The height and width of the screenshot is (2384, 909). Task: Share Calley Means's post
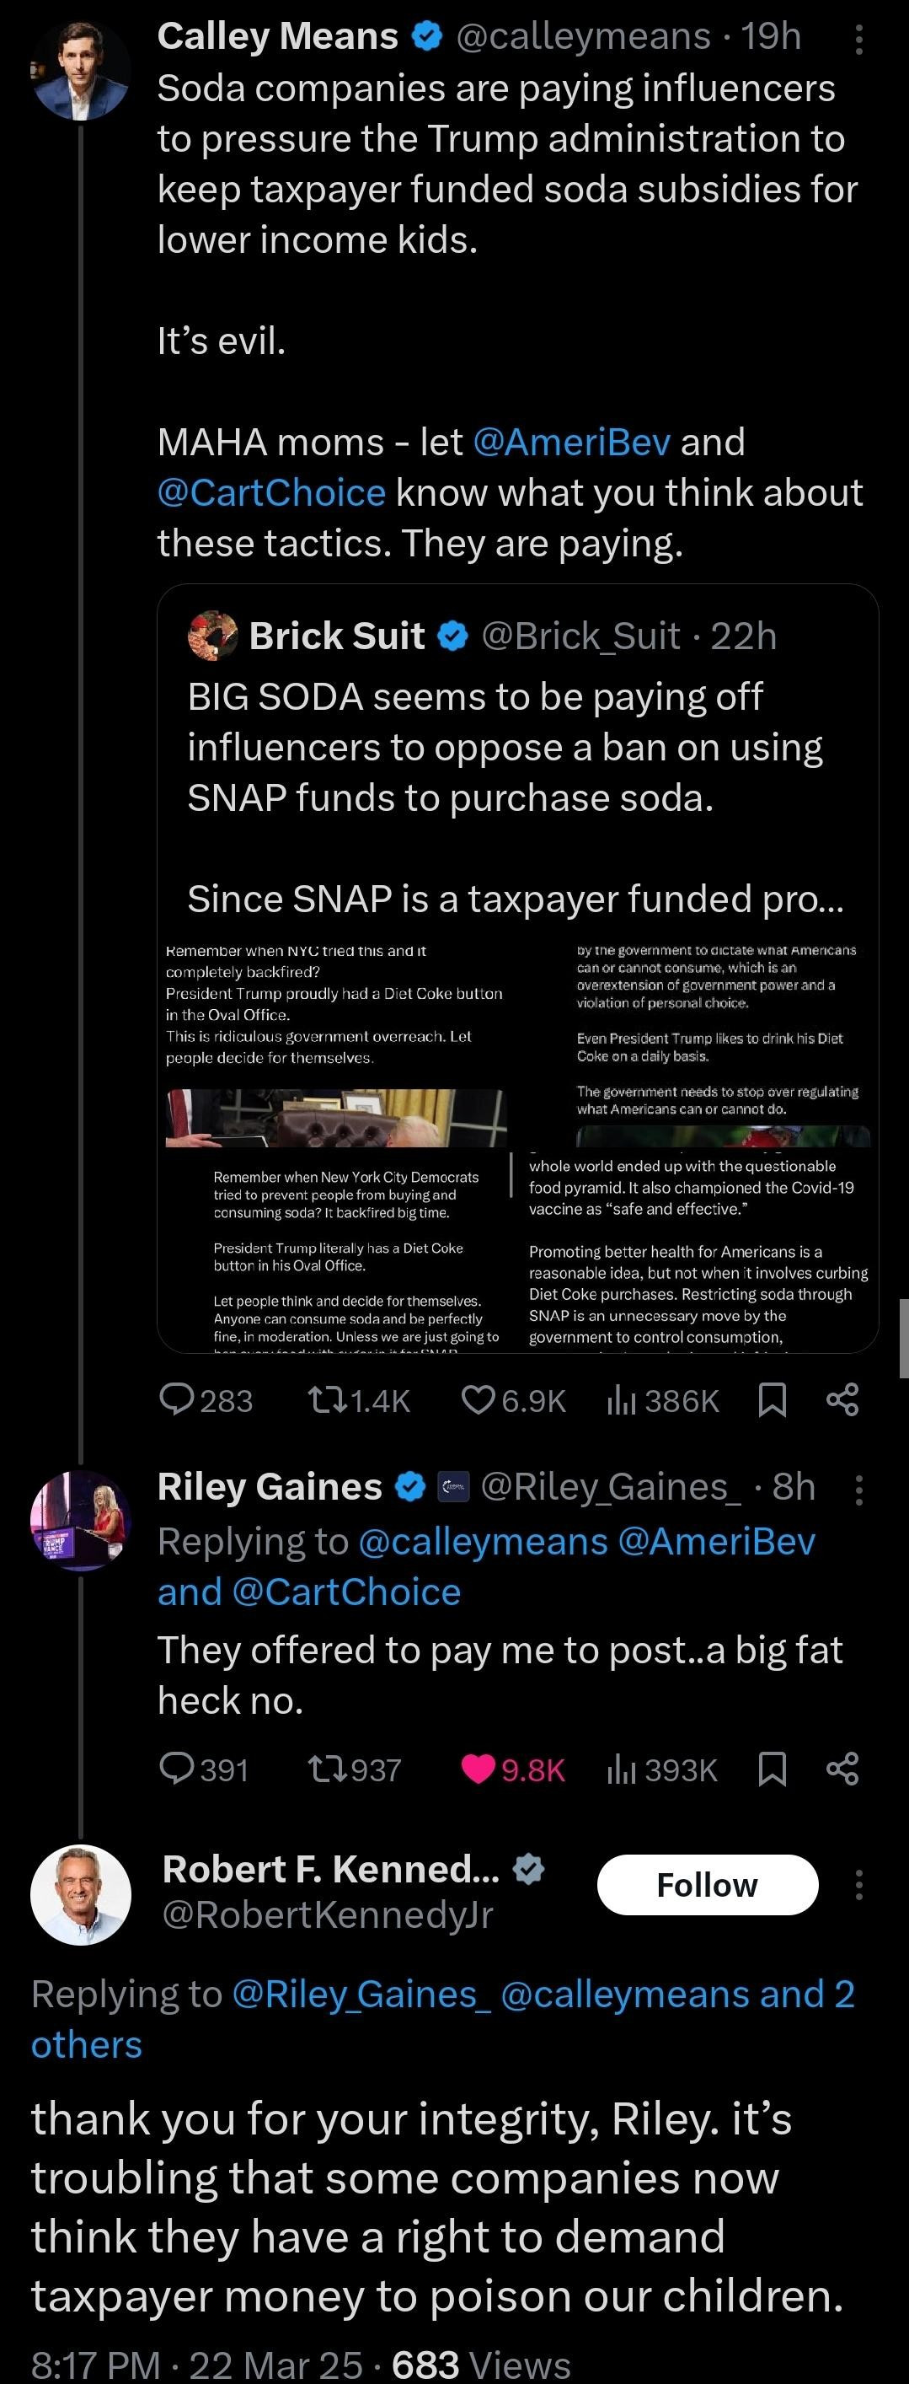pos(842,1399)
